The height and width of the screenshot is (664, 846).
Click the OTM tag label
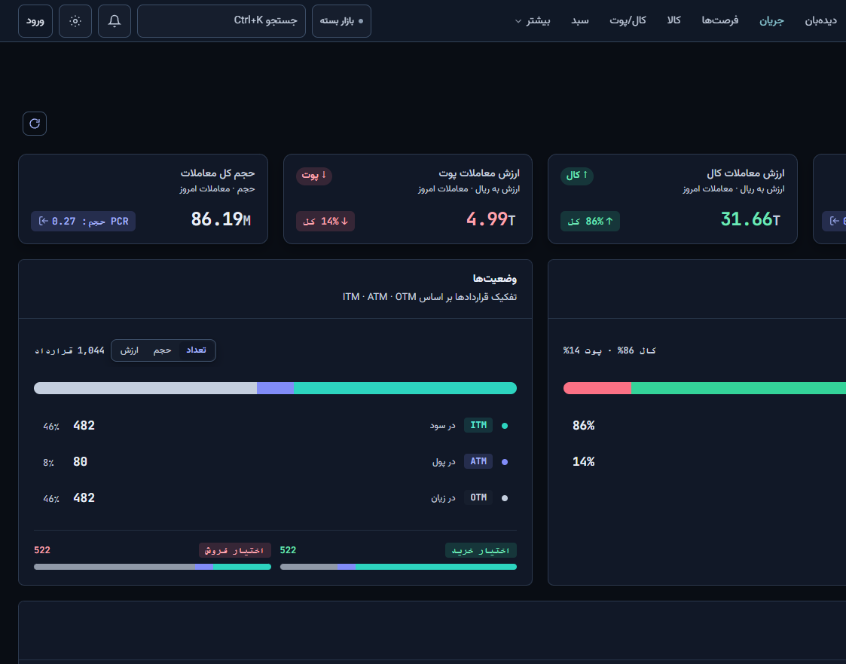click(478, 497)
